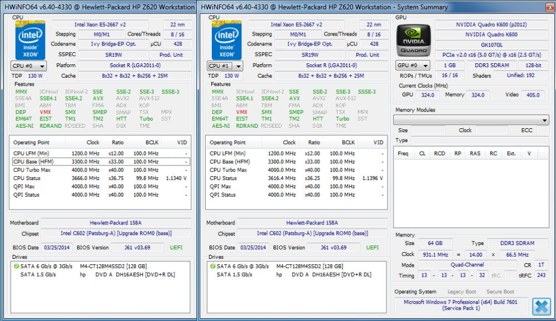Expand the Memory Modules combo box
The width and height of the screenshot is (556, 321).
tap(471, 120)
